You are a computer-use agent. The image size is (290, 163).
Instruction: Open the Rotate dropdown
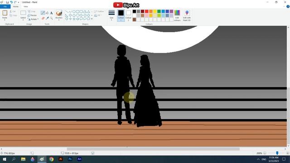pos(33,19)
